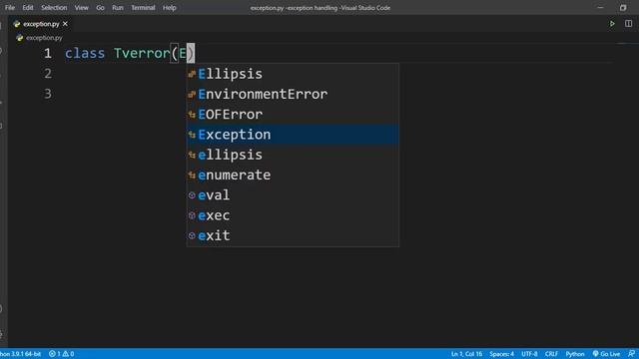Open the Help menu
This screenshot has width=639, height=359.
coord(170,8)
